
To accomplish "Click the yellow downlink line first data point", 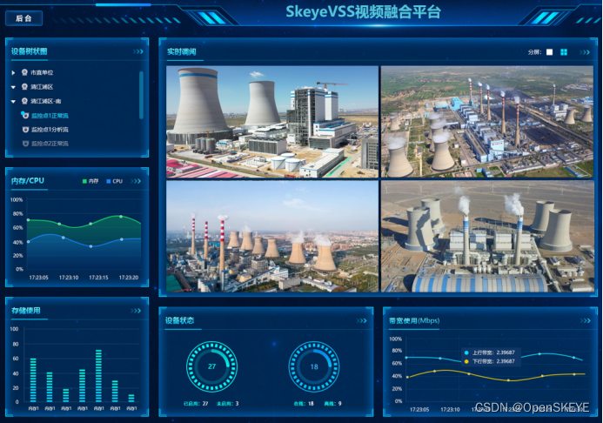I will tap(407, 377).
